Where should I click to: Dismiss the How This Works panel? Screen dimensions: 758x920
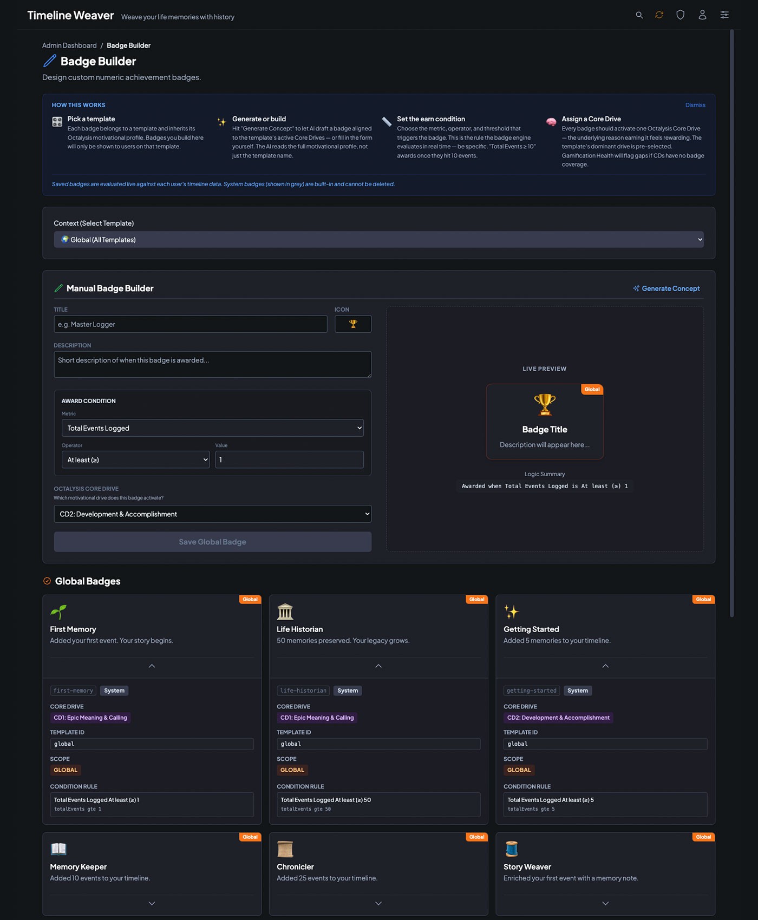tap(695, 105)
